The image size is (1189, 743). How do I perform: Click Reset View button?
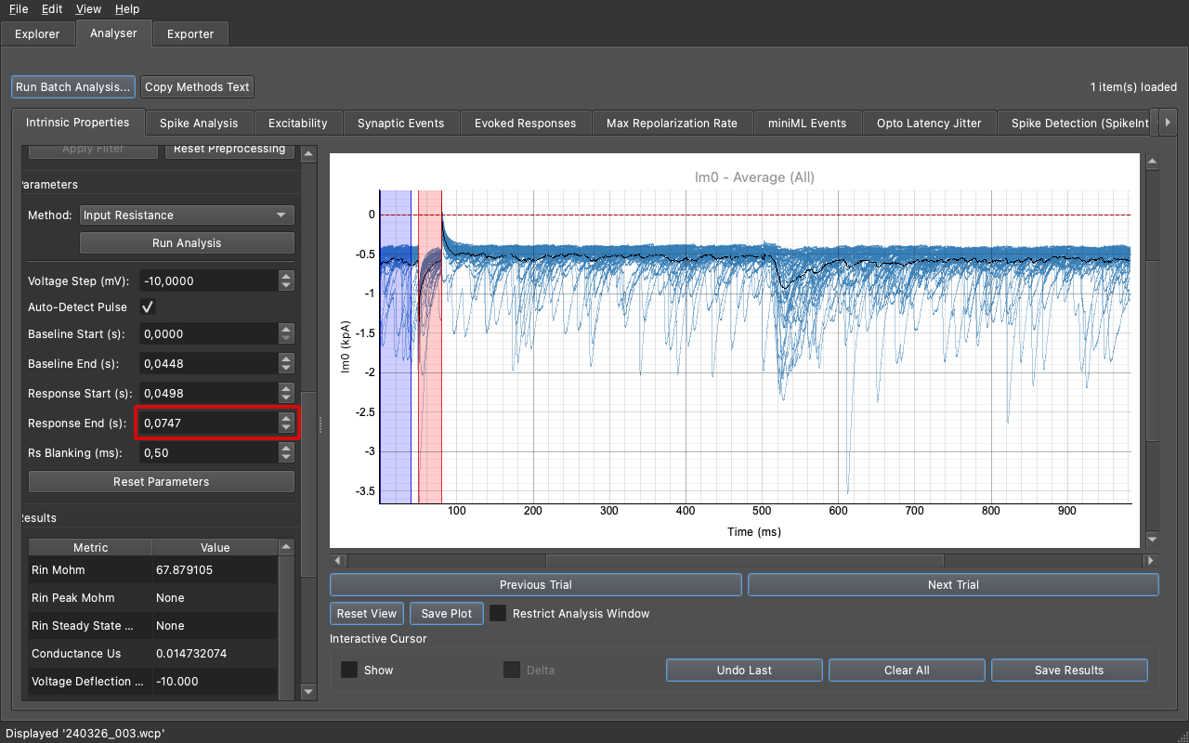(x=366, y=614)
